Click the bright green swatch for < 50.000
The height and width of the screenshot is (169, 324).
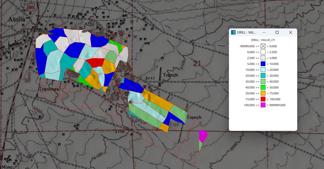click(263, 87)
